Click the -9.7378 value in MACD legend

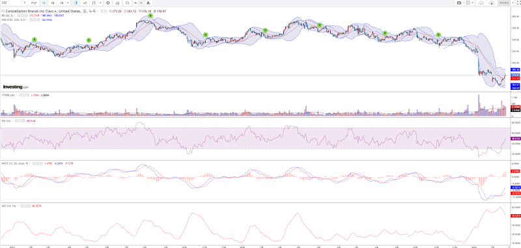click(x=69, y=163)
